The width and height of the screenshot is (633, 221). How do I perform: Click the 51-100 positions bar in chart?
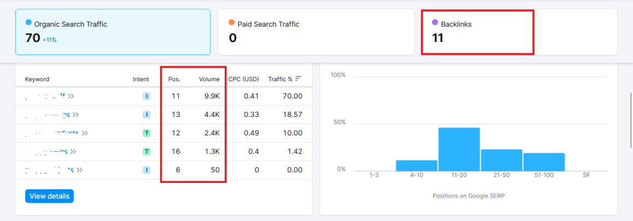pyautogui.click(x=544, y=162)
